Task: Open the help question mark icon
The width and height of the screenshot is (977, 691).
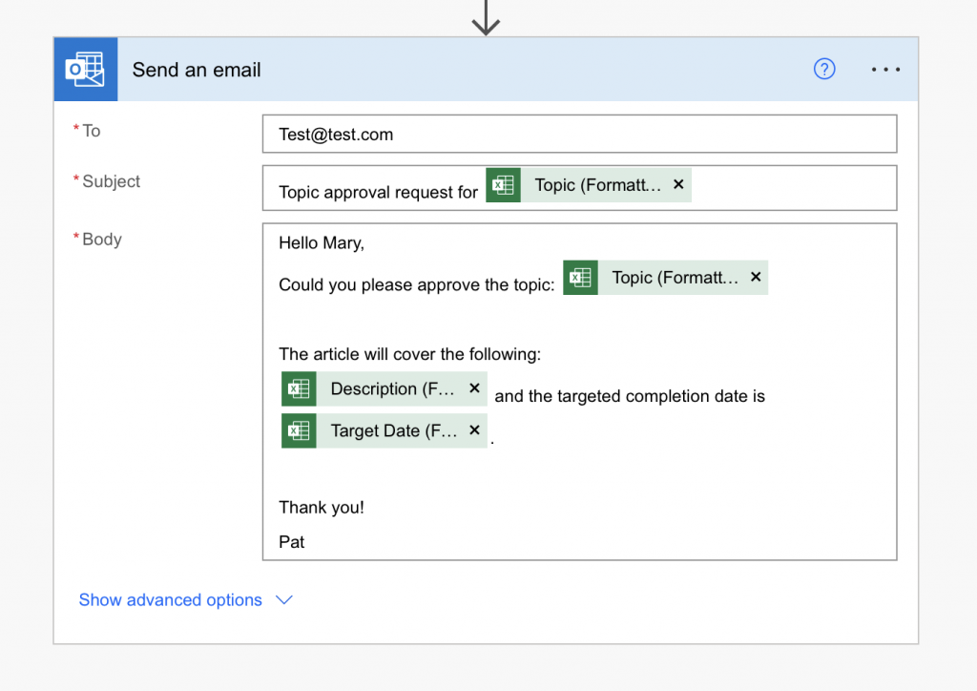Action: point(823,69)
